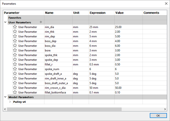Click the Comments column header
This screenshot has height=121, width=170.
click(155, 13)
